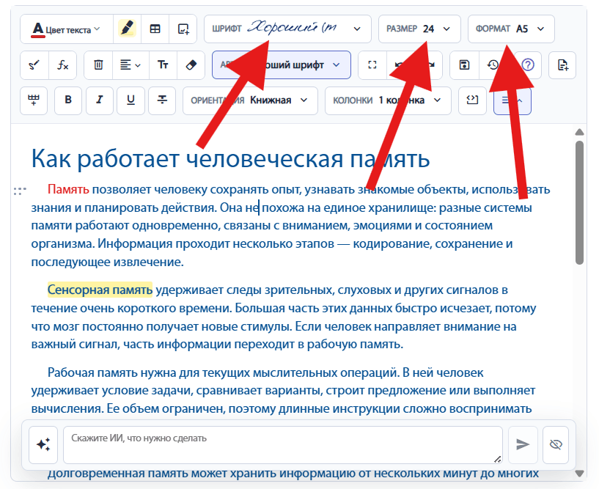
Task: Click the paragraph starting Рабочая память нужна
Action: tap(283, 391)
